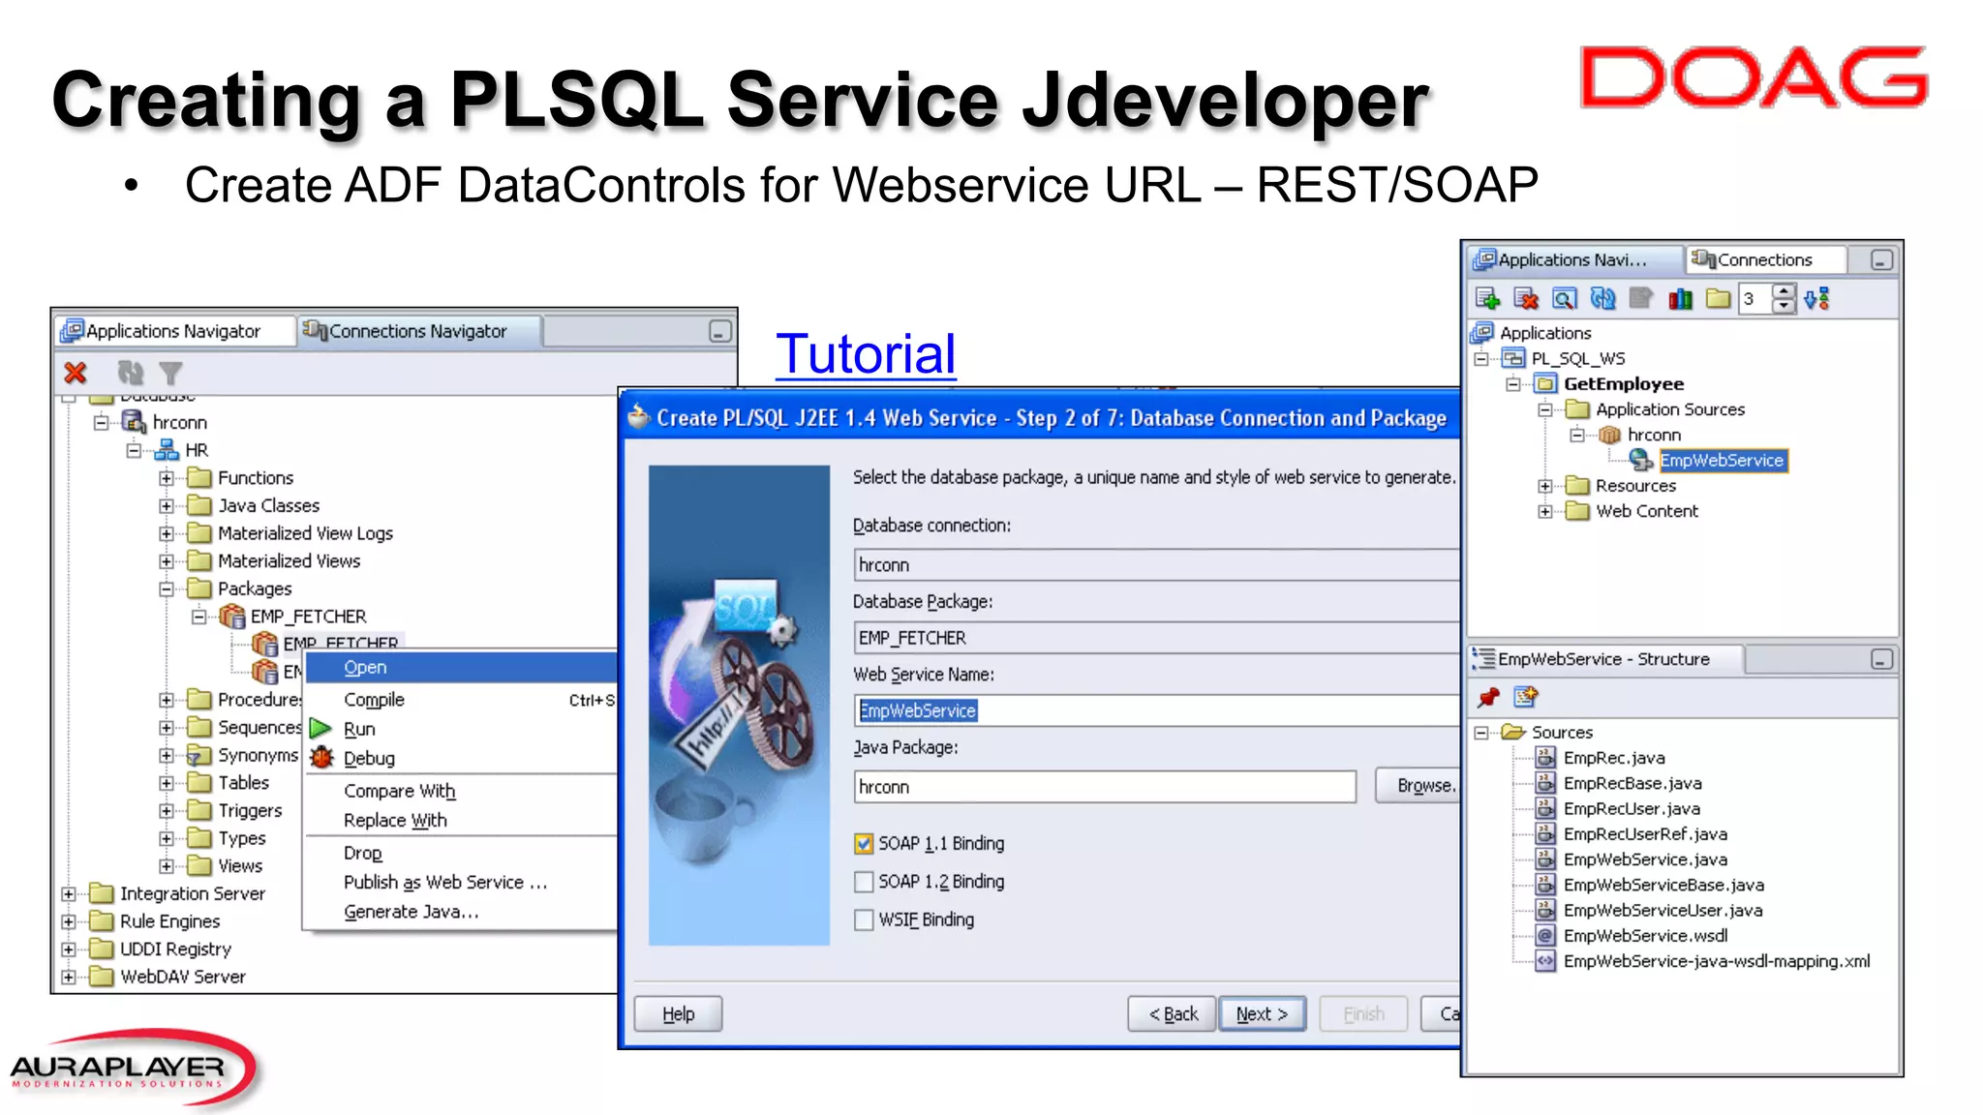This screenshot has width=1983, height=1115.
Task: Click the hrconn package box icon in right tree
Action: [x=1609, y=436]
